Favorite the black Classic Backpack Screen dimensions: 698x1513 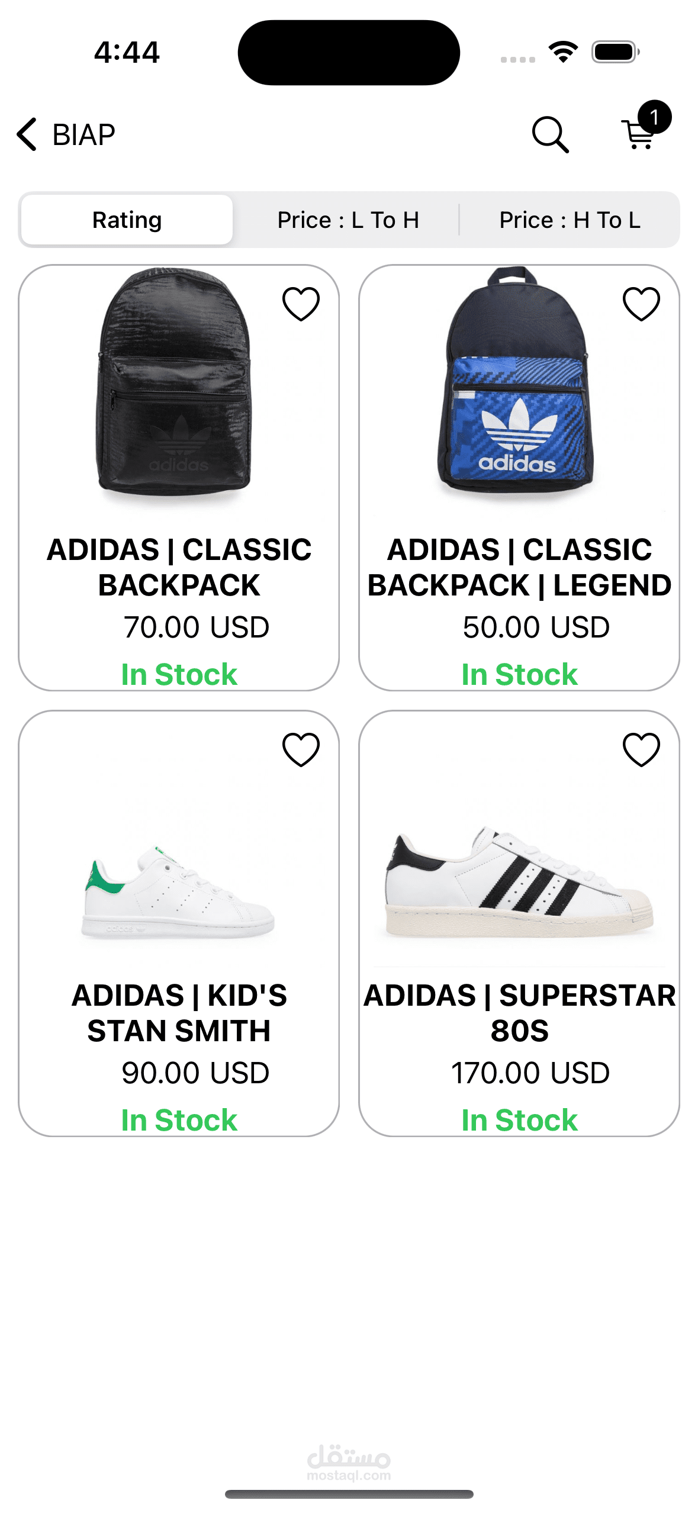pyautogui.click(x=301, y=304)
